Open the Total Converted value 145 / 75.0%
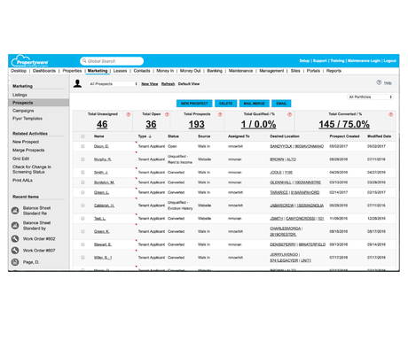 click(x=344, y=124)
